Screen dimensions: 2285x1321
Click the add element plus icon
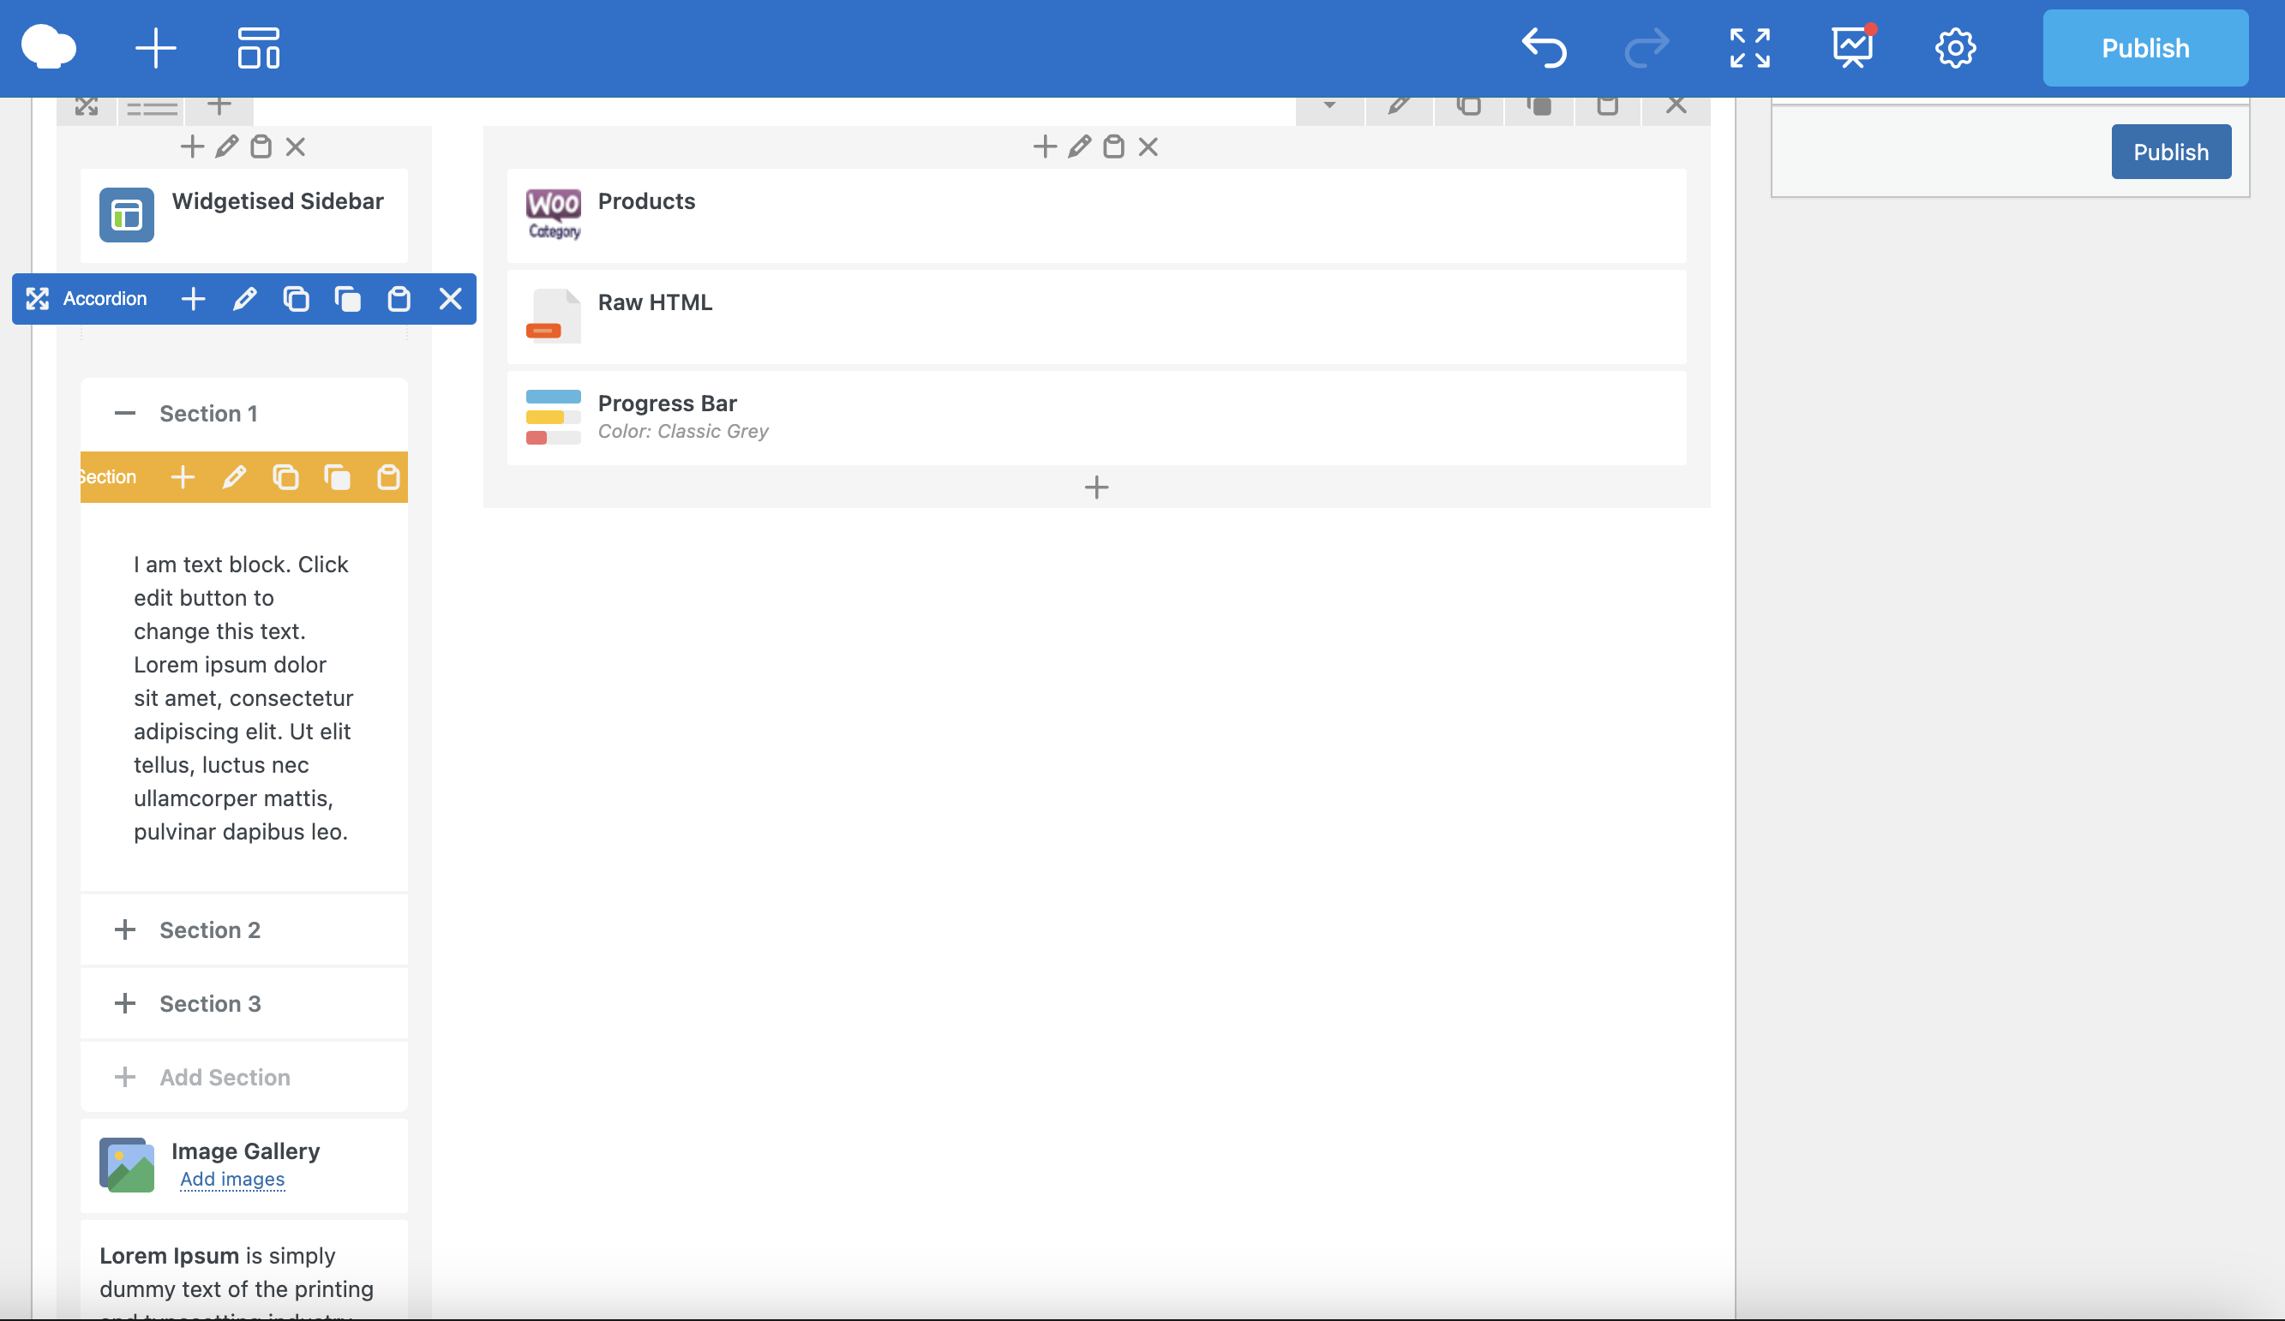point(155,48)
